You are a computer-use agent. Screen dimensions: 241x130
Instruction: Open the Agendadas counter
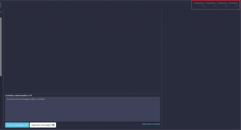click(199, 5)
